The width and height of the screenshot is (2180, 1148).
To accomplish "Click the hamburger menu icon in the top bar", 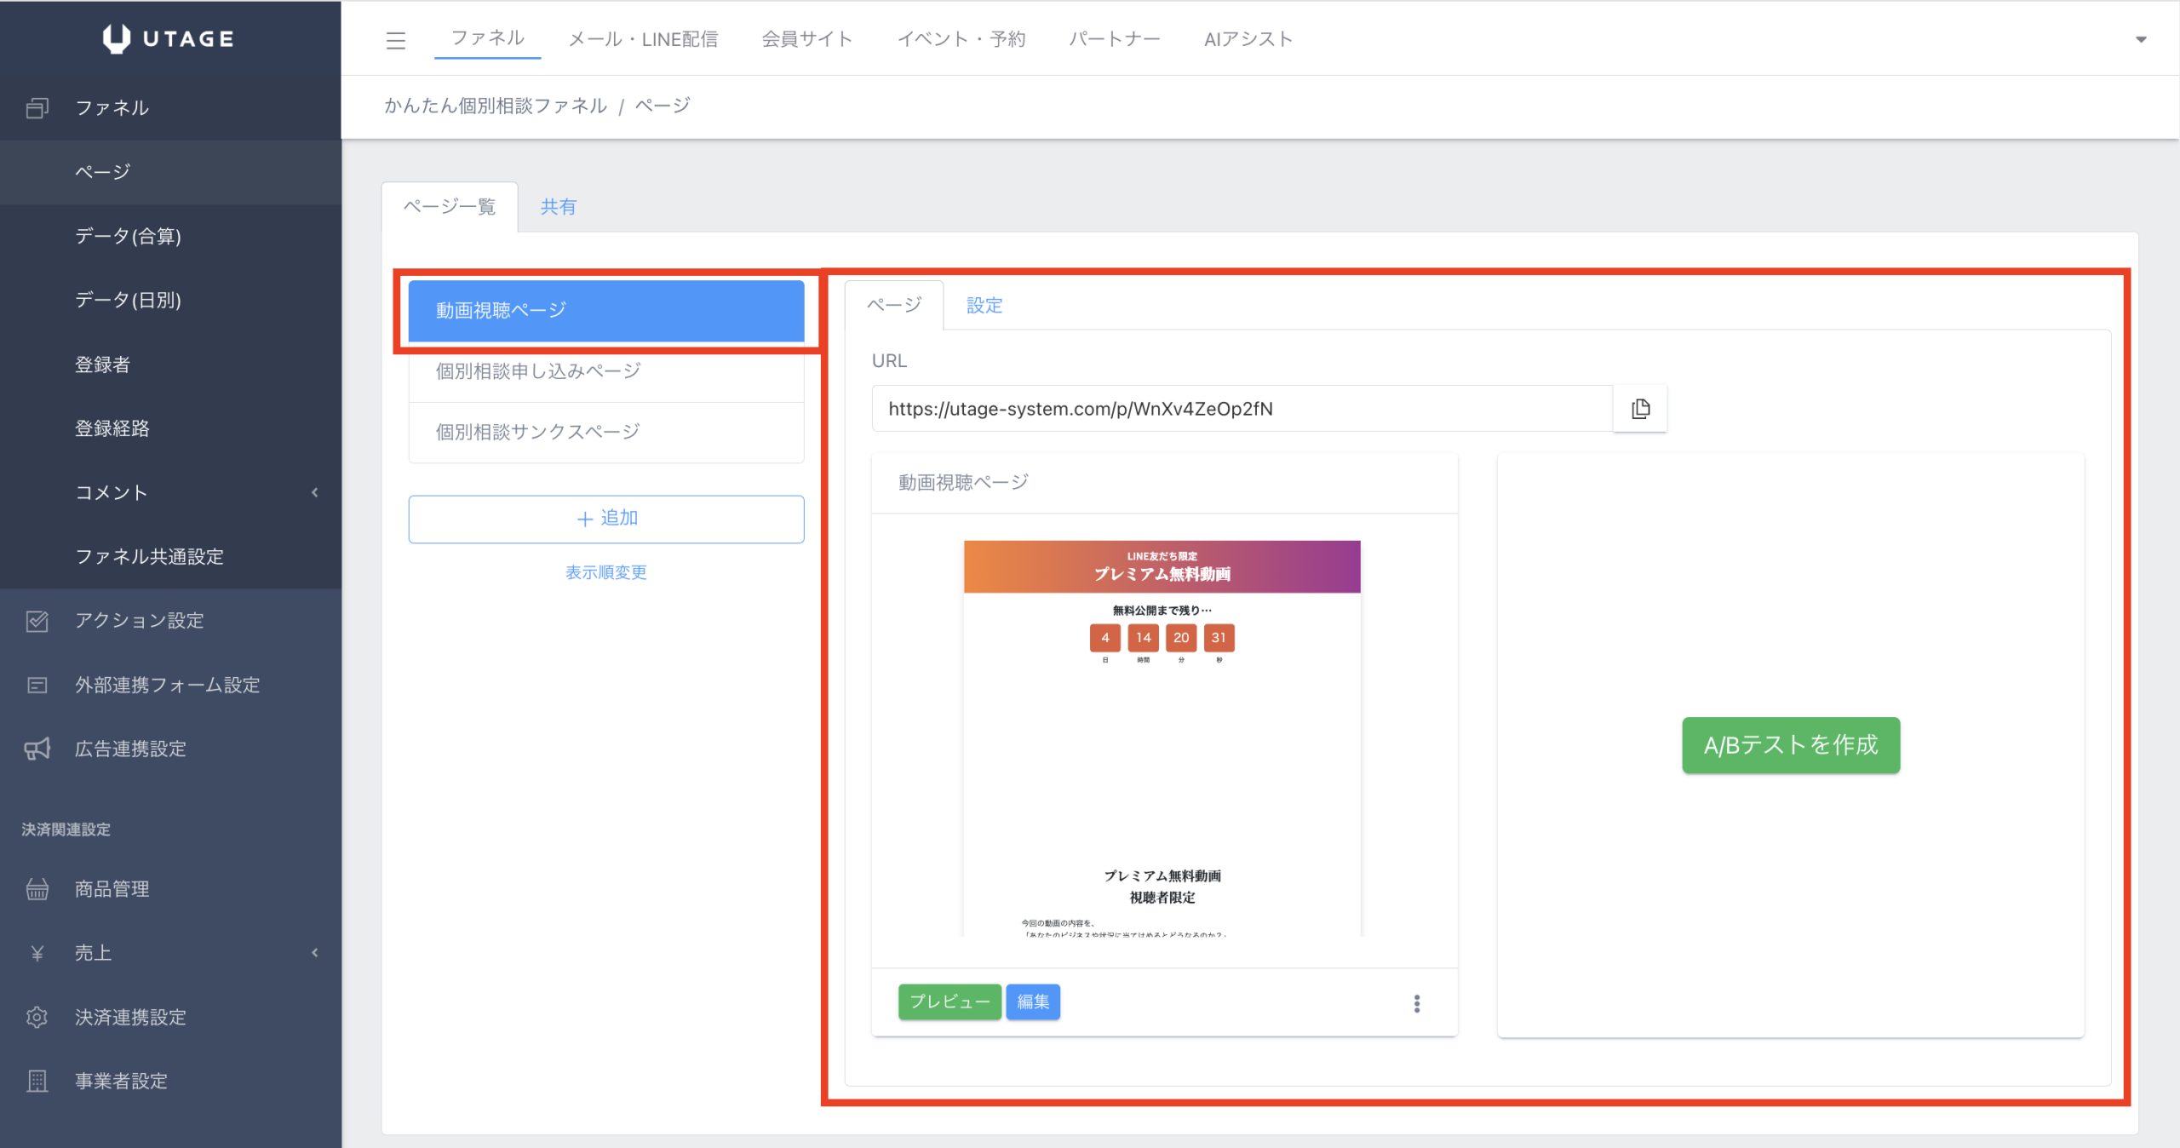I will 395,40.
